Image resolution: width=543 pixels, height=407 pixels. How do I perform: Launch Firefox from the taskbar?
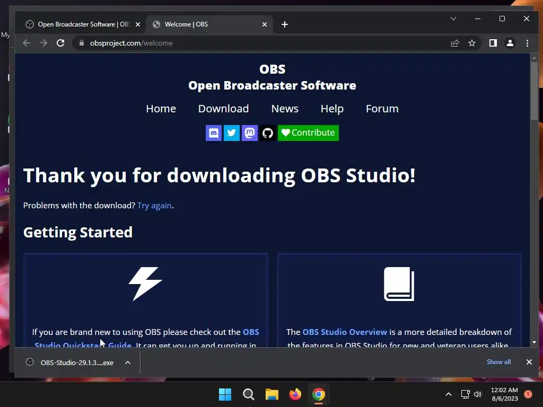point(295,394)
